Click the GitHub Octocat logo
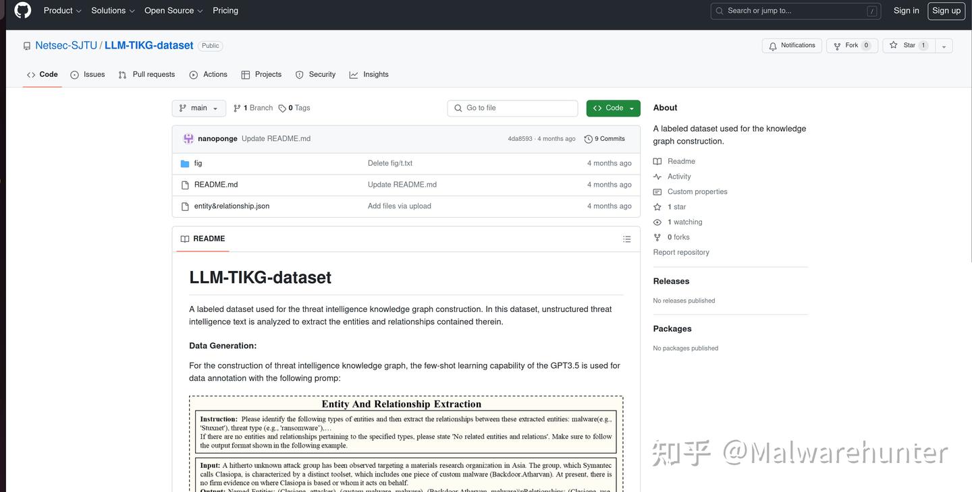This screenshot has width=972, height=492. point(22,10)
